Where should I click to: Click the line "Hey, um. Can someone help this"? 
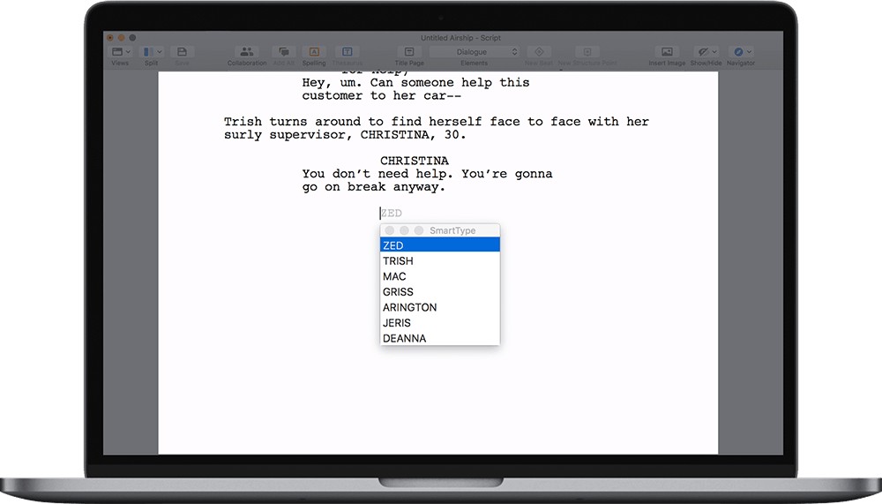tap(415, 82)
